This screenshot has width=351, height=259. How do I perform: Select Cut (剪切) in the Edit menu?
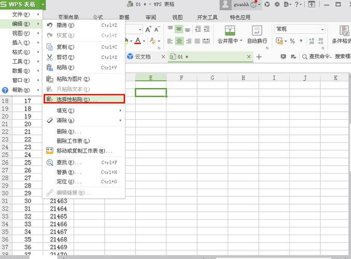83,57
